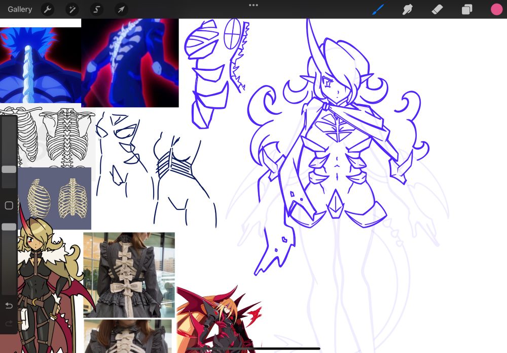Viewport: 507px width, 353px height.
Task: Tap the square modify button in sidebar
Action: (9, 205)
